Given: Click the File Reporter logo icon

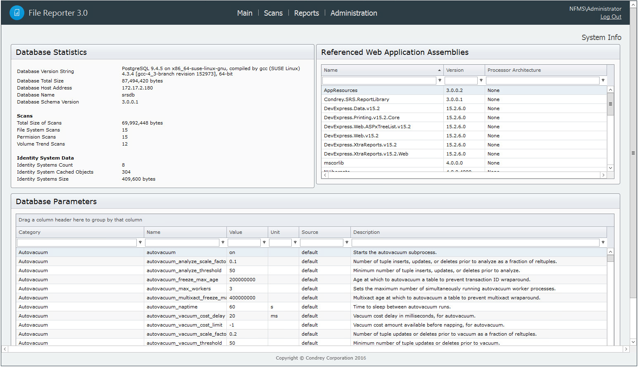Looking at the screenshot, I should [17, 13].
